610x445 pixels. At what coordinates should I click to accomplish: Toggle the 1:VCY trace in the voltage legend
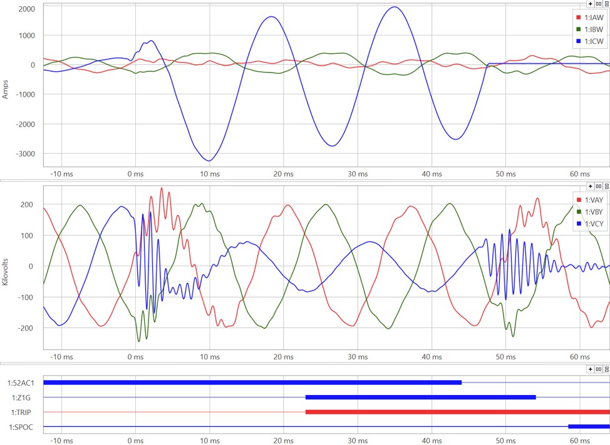coord(594,223)
